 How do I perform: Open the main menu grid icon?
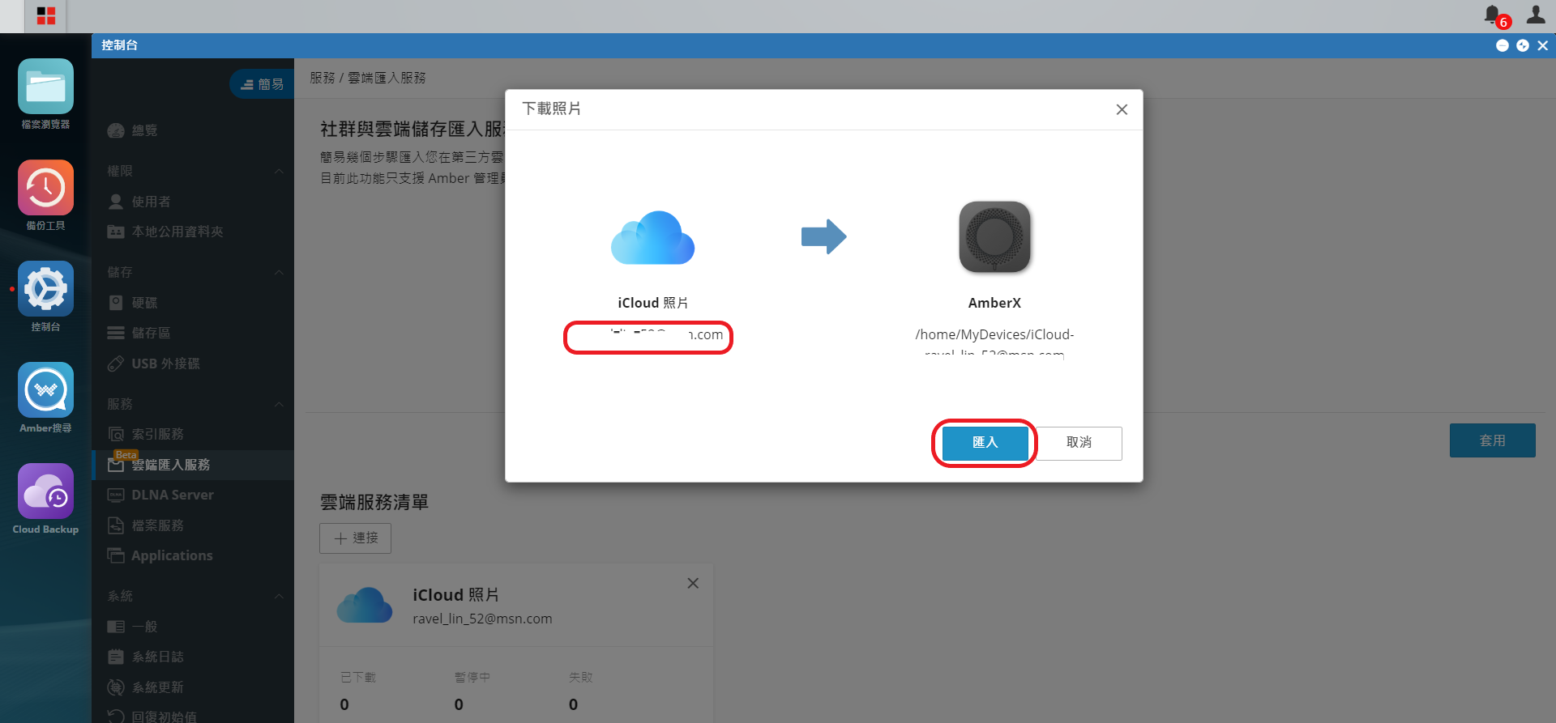(x=46, y=16)
